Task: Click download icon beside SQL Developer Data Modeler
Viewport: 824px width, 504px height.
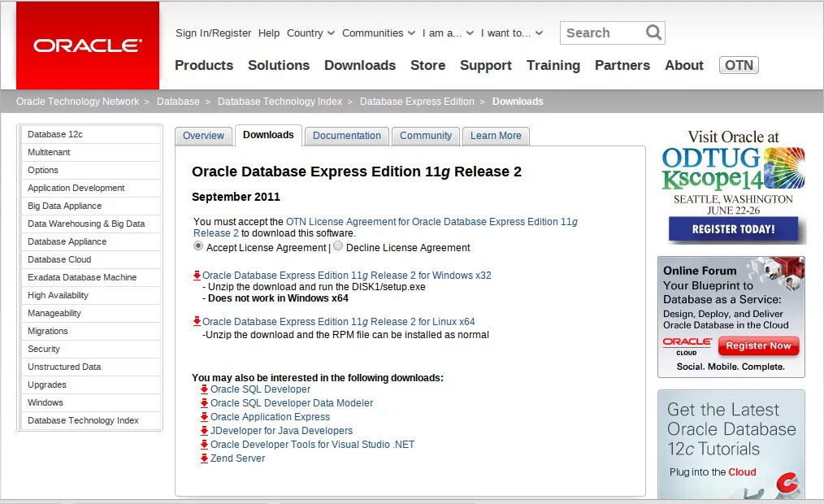Action: pyautogui.click(x=204, y=403)
